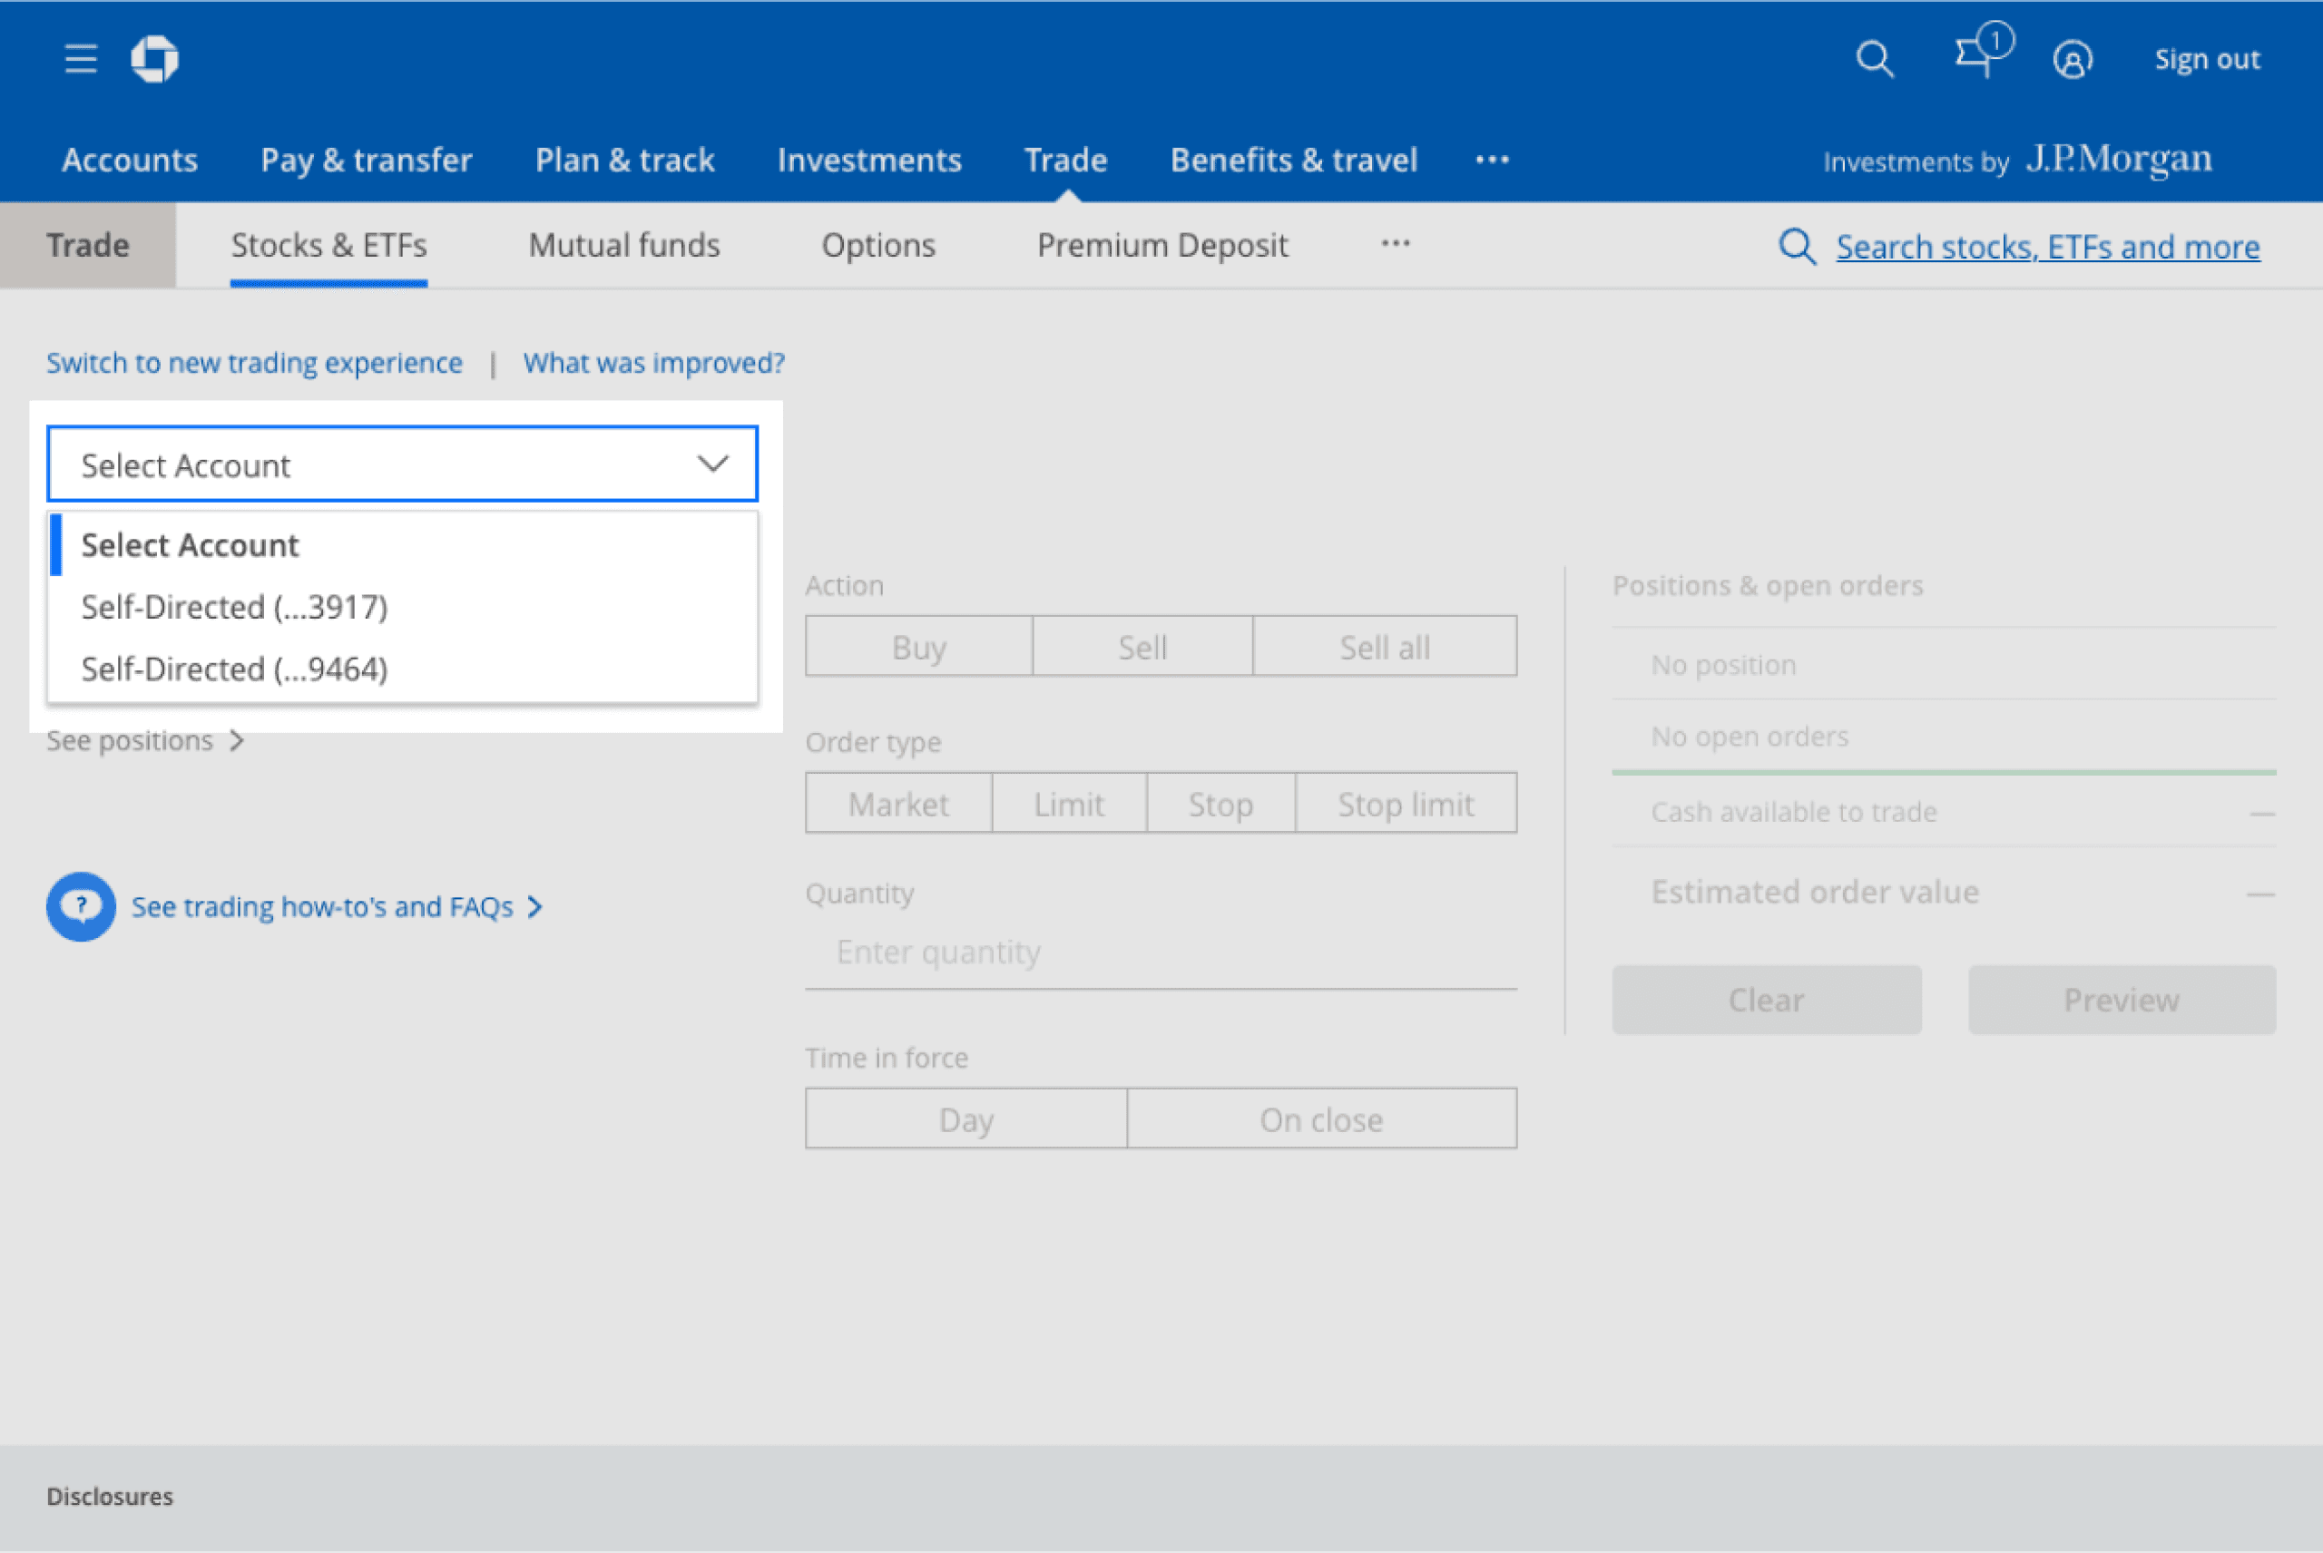Open Trade in main navigation
The height and width of the screenshot is (1553, 2323).
pos(1066,160)
